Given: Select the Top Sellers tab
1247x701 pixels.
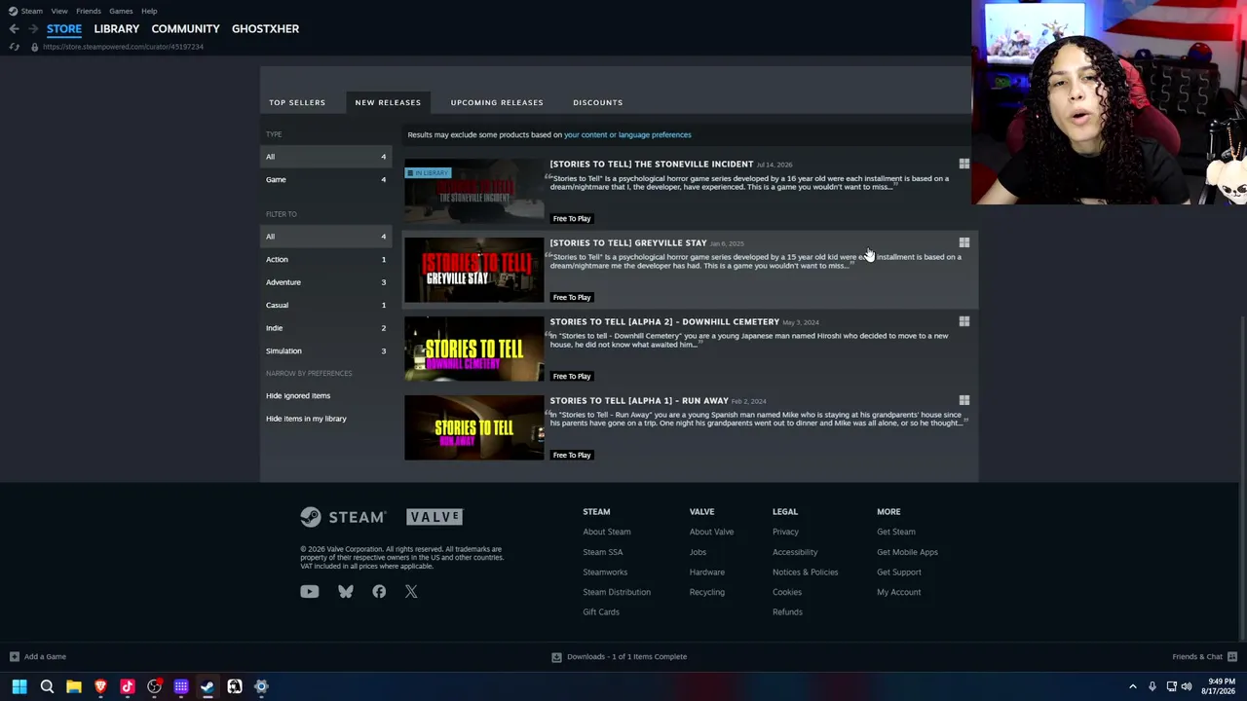Looking at the screenshot, I should click(x=297, y=102).
